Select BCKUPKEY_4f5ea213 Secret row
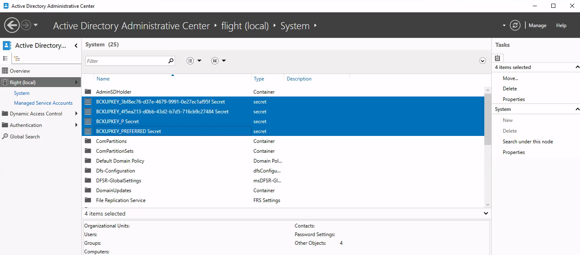This screenshot has height=255, width=580. coord(283,112)
